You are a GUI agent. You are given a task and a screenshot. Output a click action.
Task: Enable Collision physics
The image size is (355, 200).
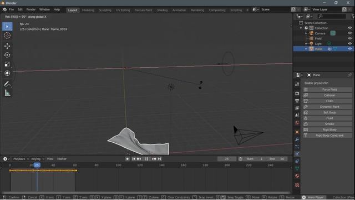pyautogui.click(x=327, y=95)
